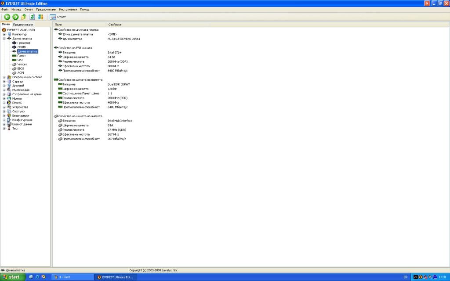The image size is (450, 281).
Task: Select the EVEREST v5.00.1650 root node
Action: tap(21, 30)
